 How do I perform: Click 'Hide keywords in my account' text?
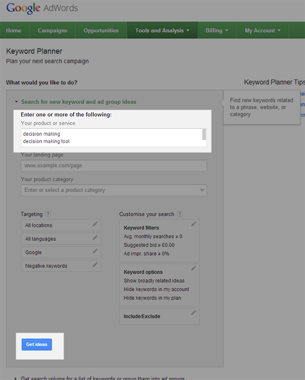tap(157, 289)
